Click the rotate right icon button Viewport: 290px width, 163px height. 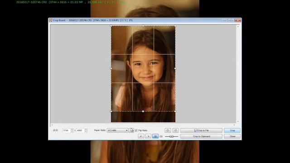point(148,136)
